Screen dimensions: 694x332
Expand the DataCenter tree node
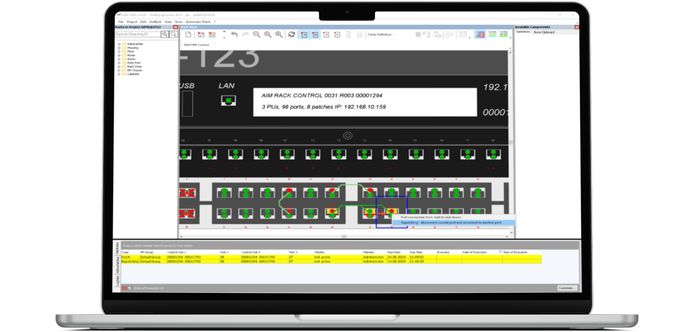119,44
